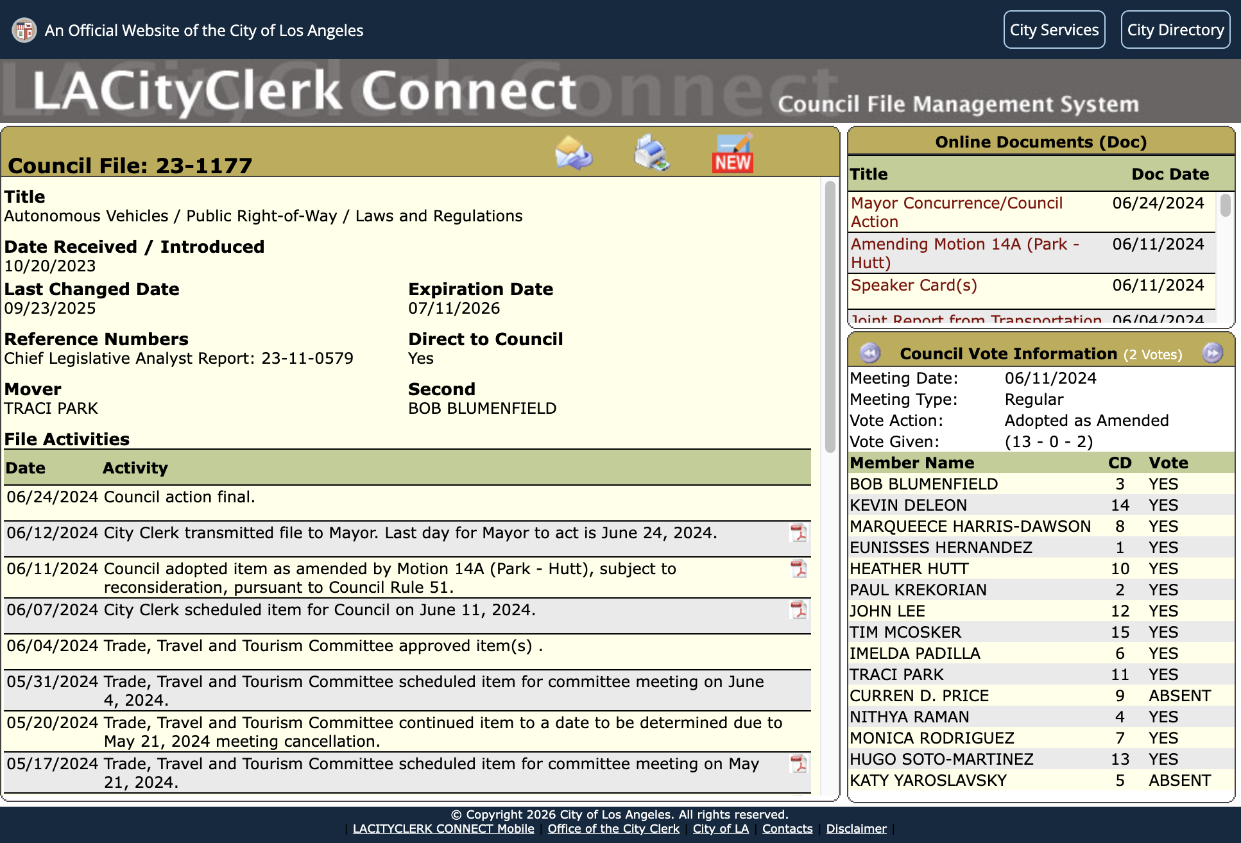Screen dimensions: 1241x843
Task: Open PDF for 06/11/2024 Council adoption
Action: pos(798,568)
